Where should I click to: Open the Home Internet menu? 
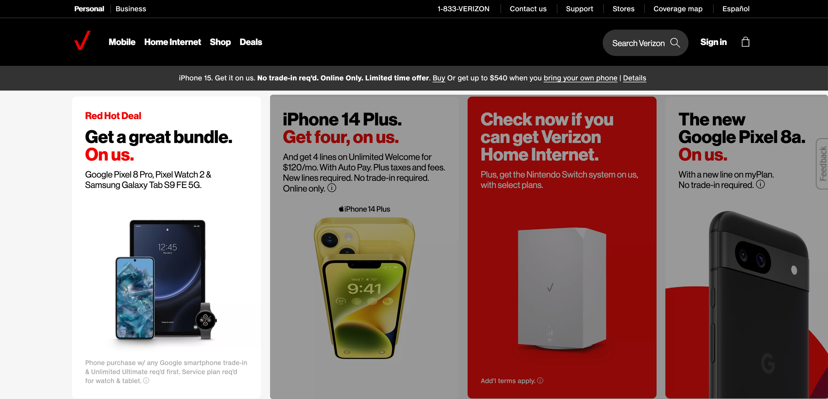173,42
